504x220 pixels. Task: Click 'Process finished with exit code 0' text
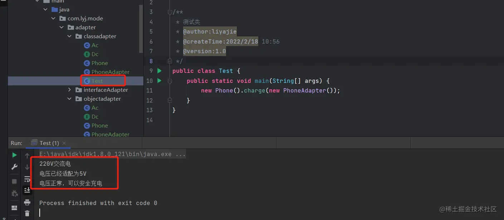tap(98, 203)
